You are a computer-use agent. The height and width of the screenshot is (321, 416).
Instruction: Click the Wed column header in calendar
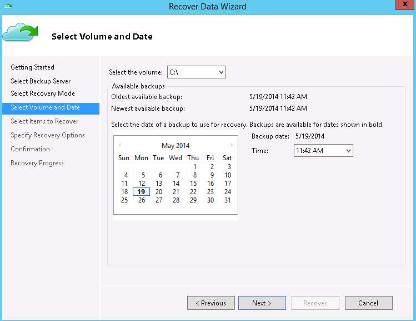[x=176, y=158]
